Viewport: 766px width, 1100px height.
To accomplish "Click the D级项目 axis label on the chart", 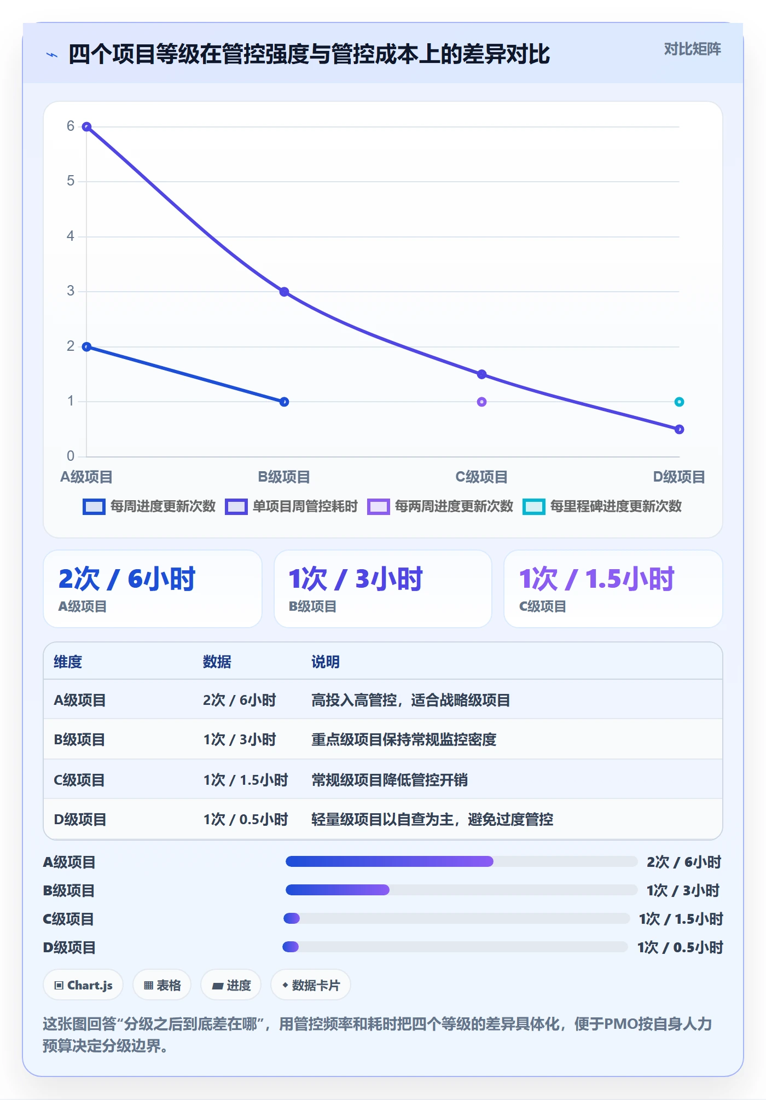I will click(679, 477).
